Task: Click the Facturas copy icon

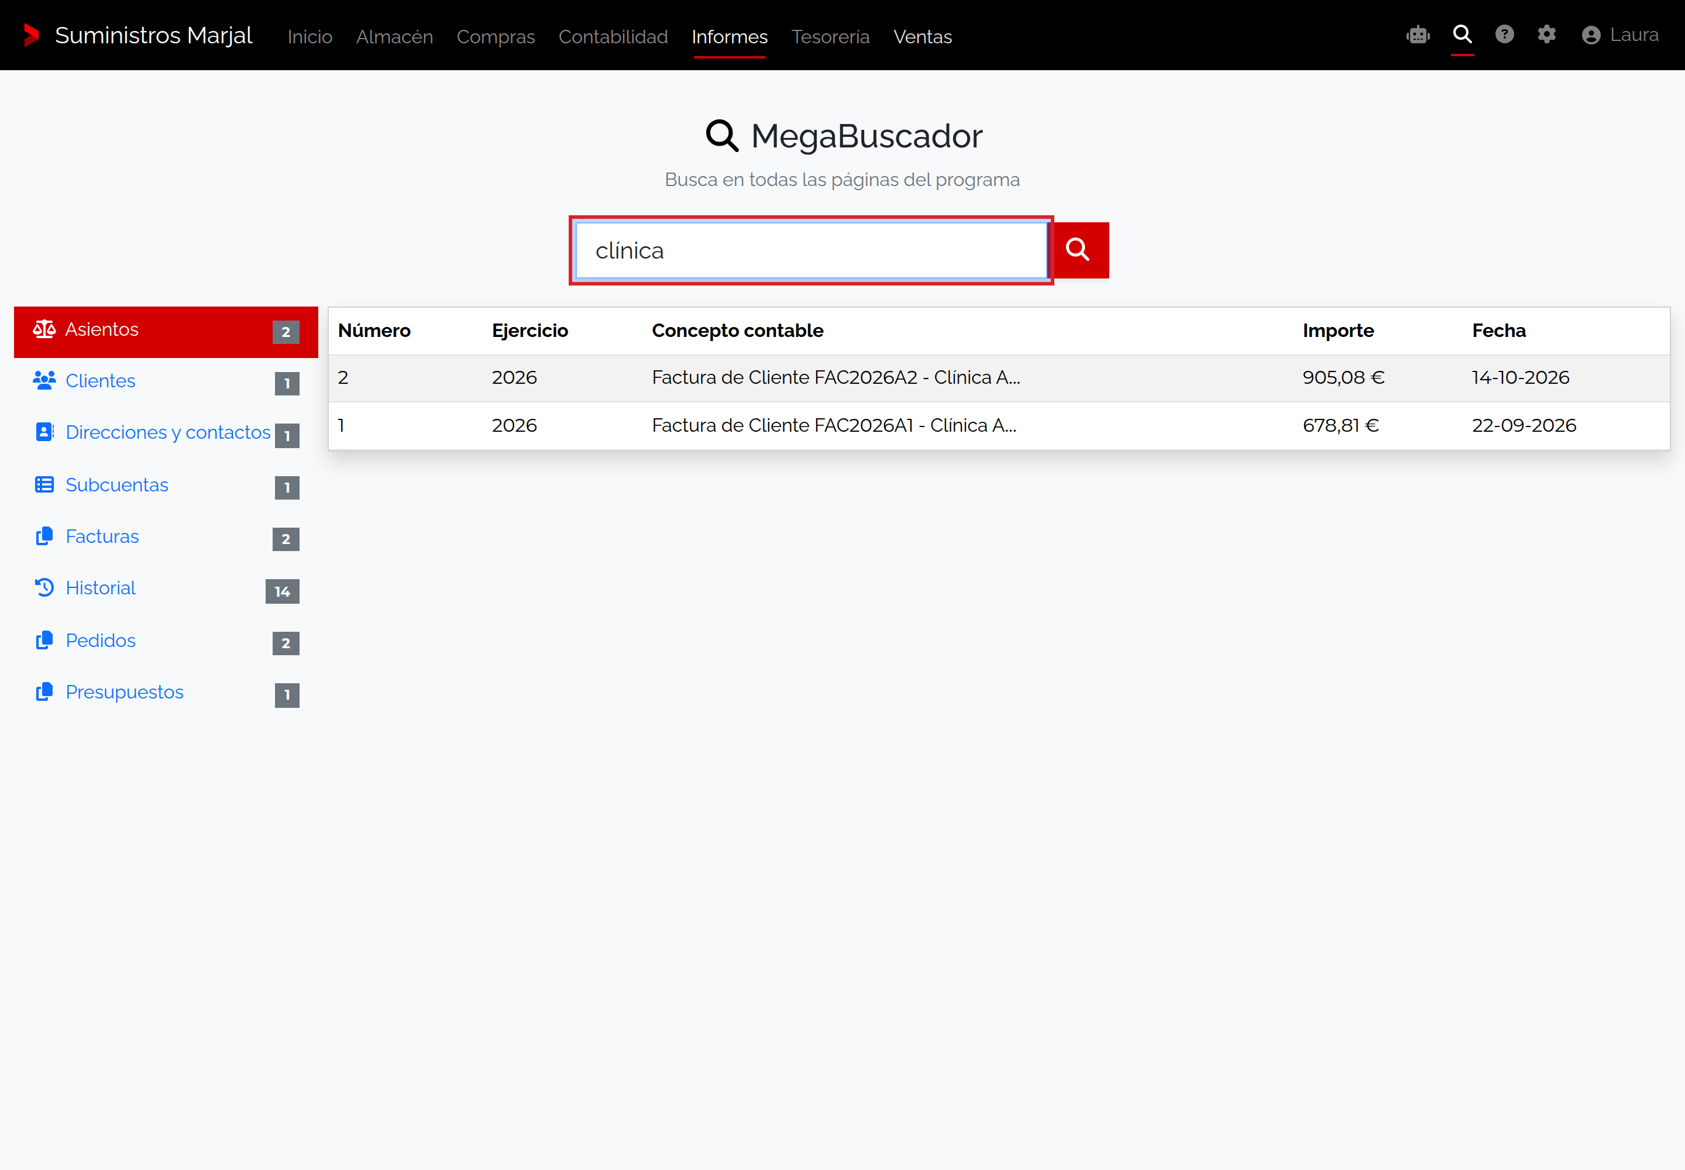Action: (x=44, y=536)
